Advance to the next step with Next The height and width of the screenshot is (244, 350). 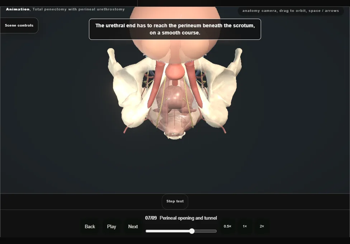click(133, 226)
